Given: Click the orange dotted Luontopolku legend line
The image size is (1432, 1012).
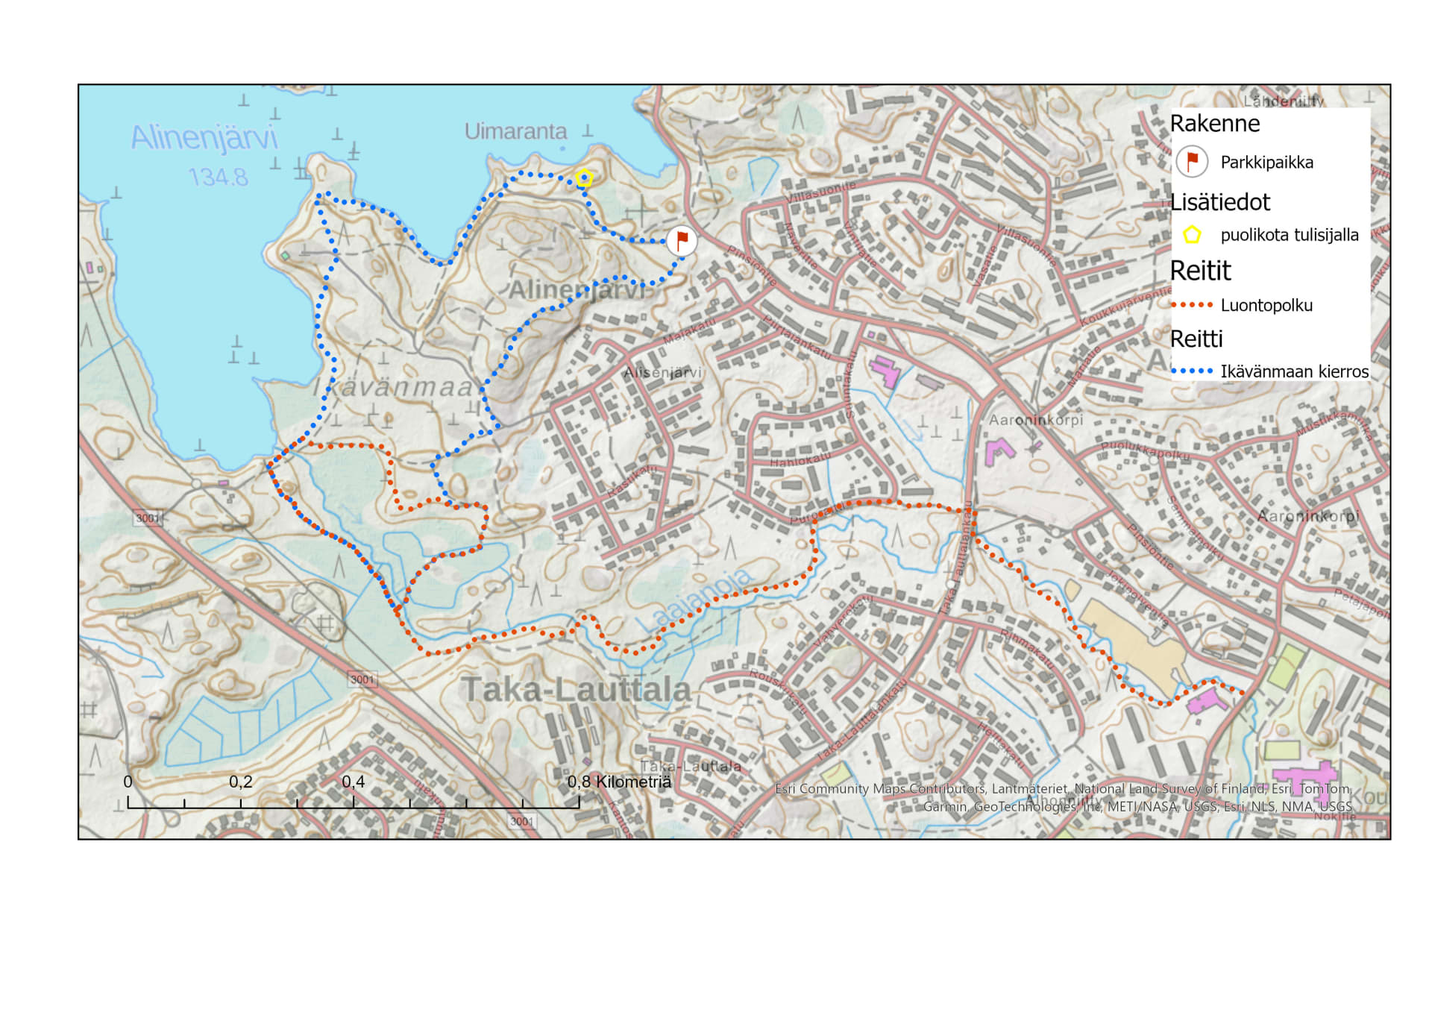Looking at the screenshot, I should (1192, 305).
